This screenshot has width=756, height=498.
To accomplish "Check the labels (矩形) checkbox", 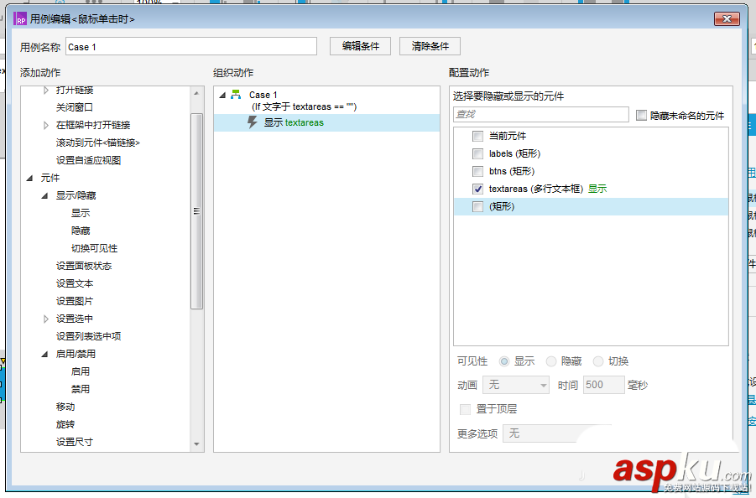I will pos(477,153).
